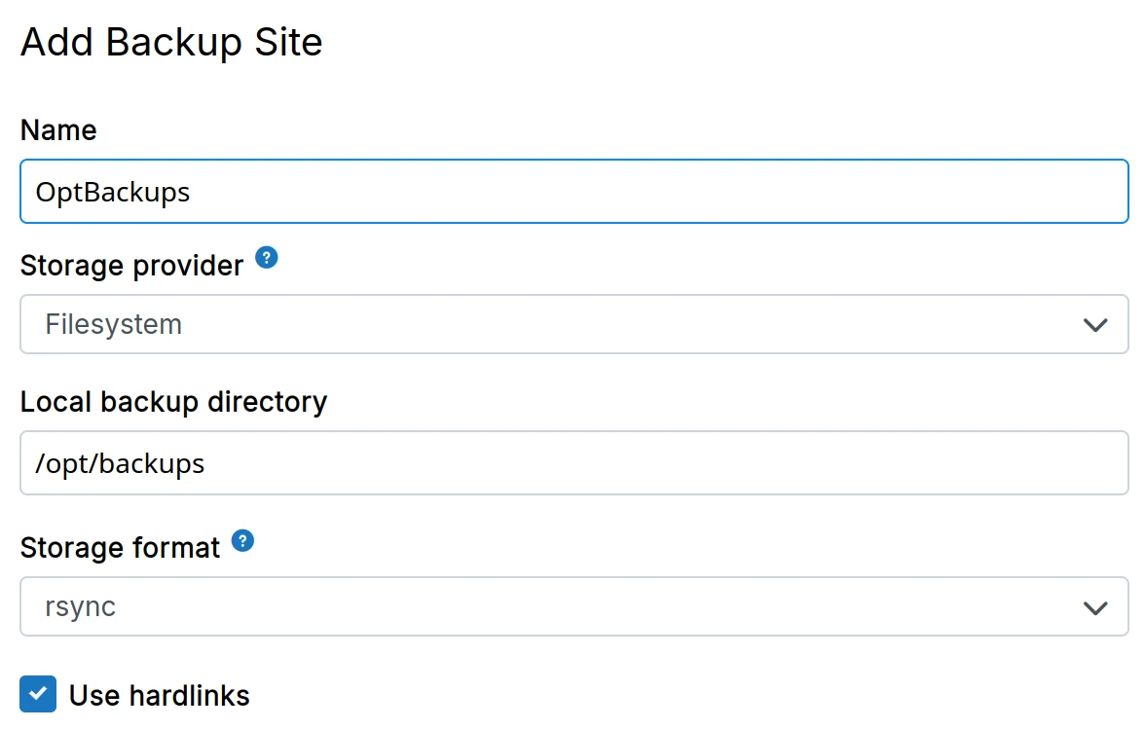Click the 'Storage provider' label
This screenshot has width=1145, height=729.
(x=132, y=266)
